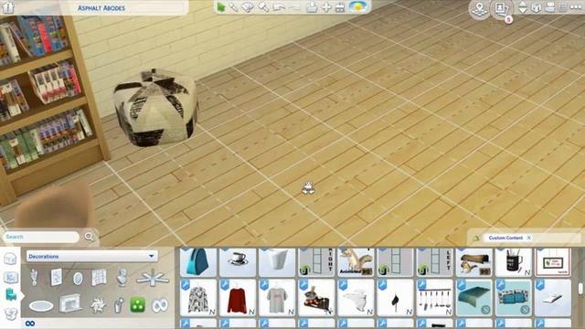The width and height of the screenshot is (585, 329).
Task: Open the lot info icon beside Asphalt Abodes
Action: pos(8,7)
